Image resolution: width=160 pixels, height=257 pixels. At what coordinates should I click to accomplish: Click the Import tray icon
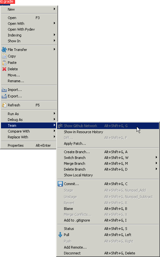(4, 90)
